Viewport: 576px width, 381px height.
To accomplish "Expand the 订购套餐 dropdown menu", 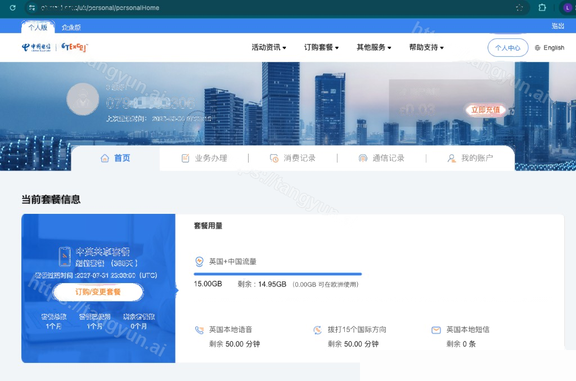I will (321, 47).
